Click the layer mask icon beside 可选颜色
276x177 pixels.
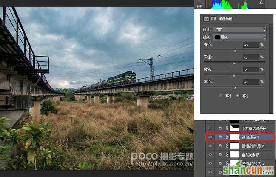(213, 19)
